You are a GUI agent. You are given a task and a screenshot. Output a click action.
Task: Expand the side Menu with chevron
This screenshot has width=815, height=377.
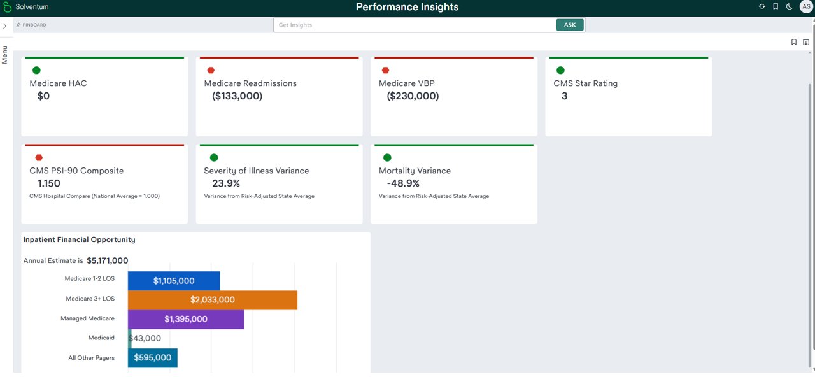[5, 26]
